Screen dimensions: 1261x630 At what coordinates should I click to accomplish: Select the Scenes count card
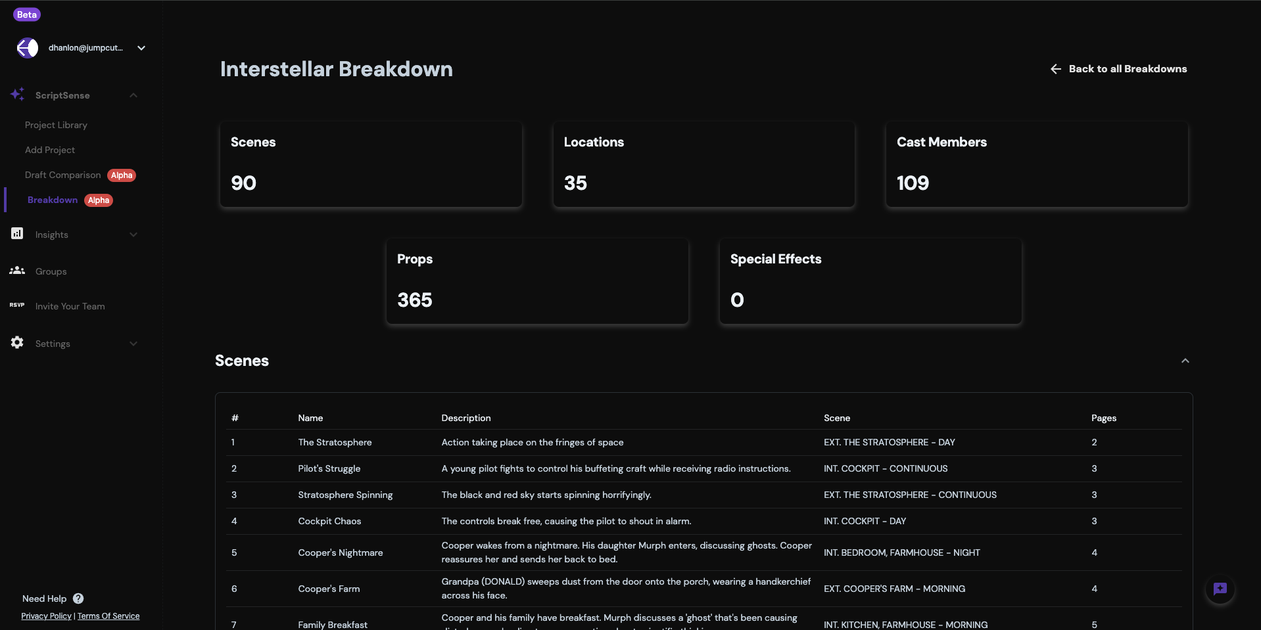coord(371,164)
